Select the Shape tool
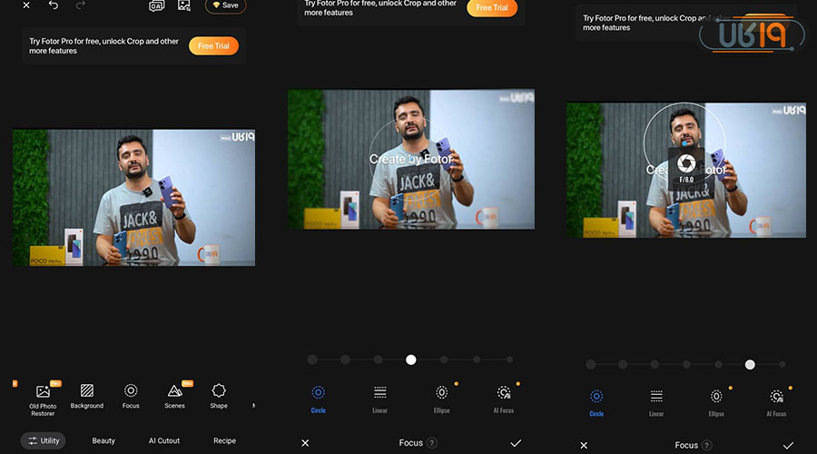The image size is (817, 454). (x=219, y=396)
